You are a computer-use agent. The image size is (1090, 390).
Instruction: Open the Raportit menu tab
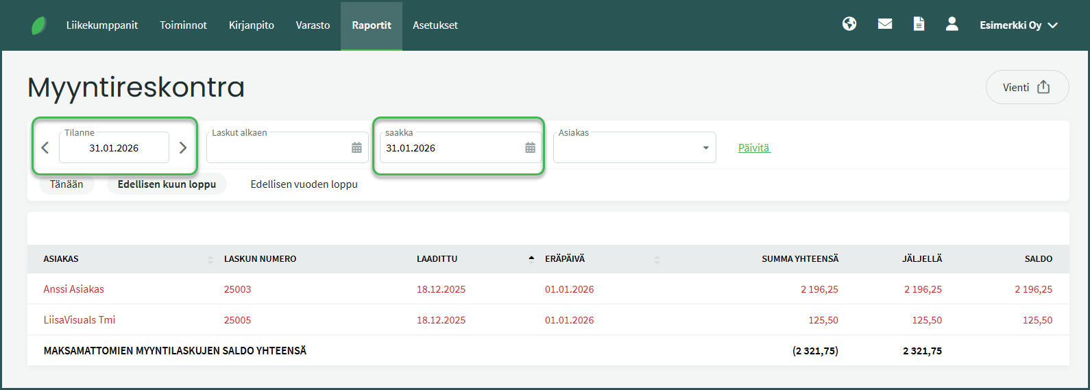coord(372,25)
